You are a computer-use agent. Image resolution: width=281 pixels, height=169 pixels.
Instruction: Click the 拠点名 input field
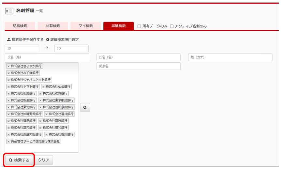[x=139, y=66]
